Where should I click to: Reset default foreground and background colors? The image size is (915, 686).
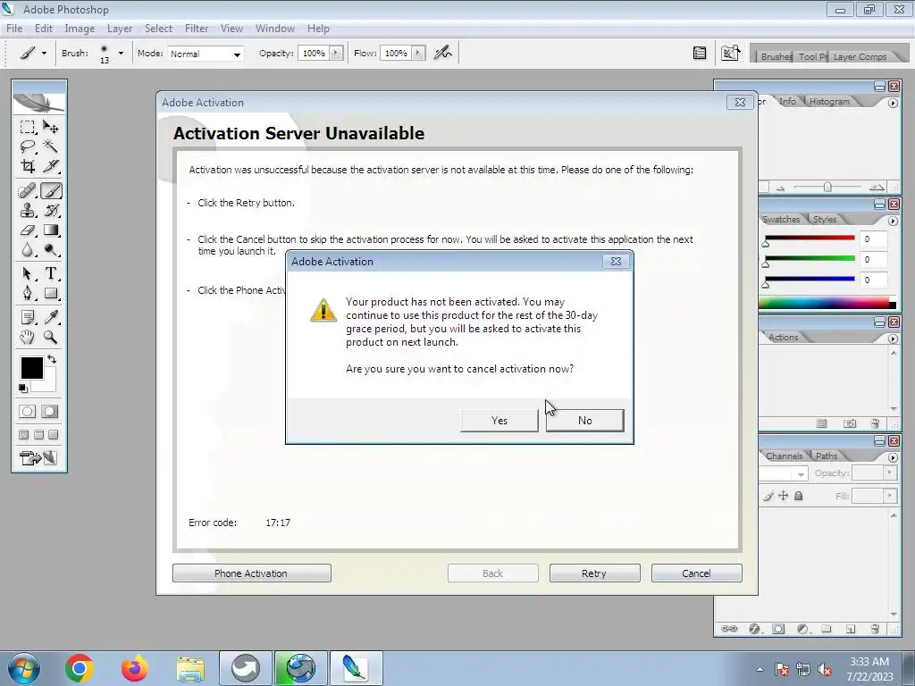tap(22, 389)
